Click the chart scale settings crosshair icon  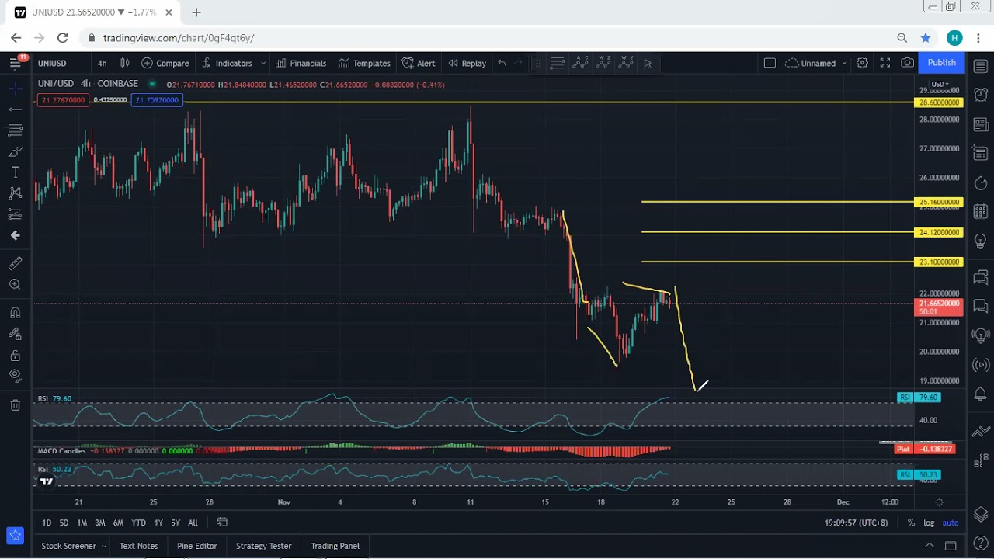(939, 502)
